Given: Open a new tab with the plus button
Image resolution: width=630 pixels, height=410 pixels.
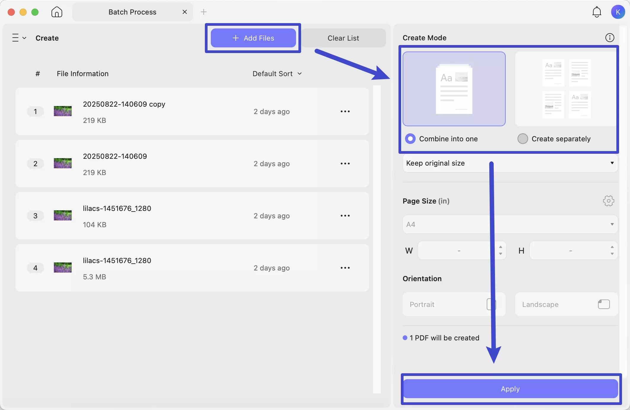Looking at the screenshot, I should point(203,12).
